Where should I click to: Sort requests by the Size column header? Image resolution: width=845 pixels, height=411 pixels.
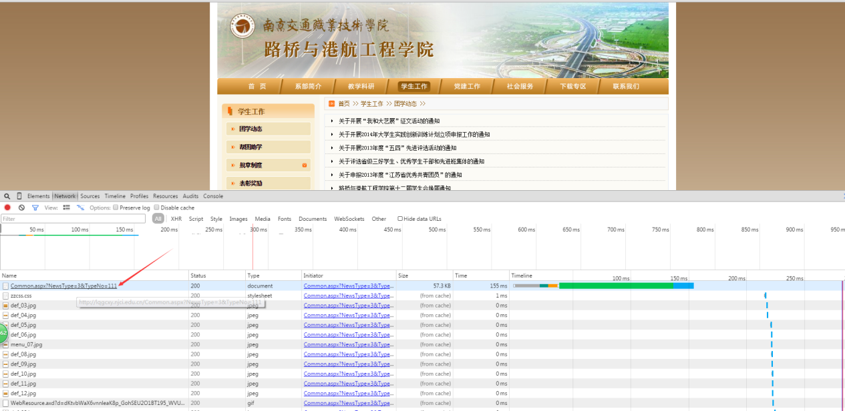coord(403,276)
